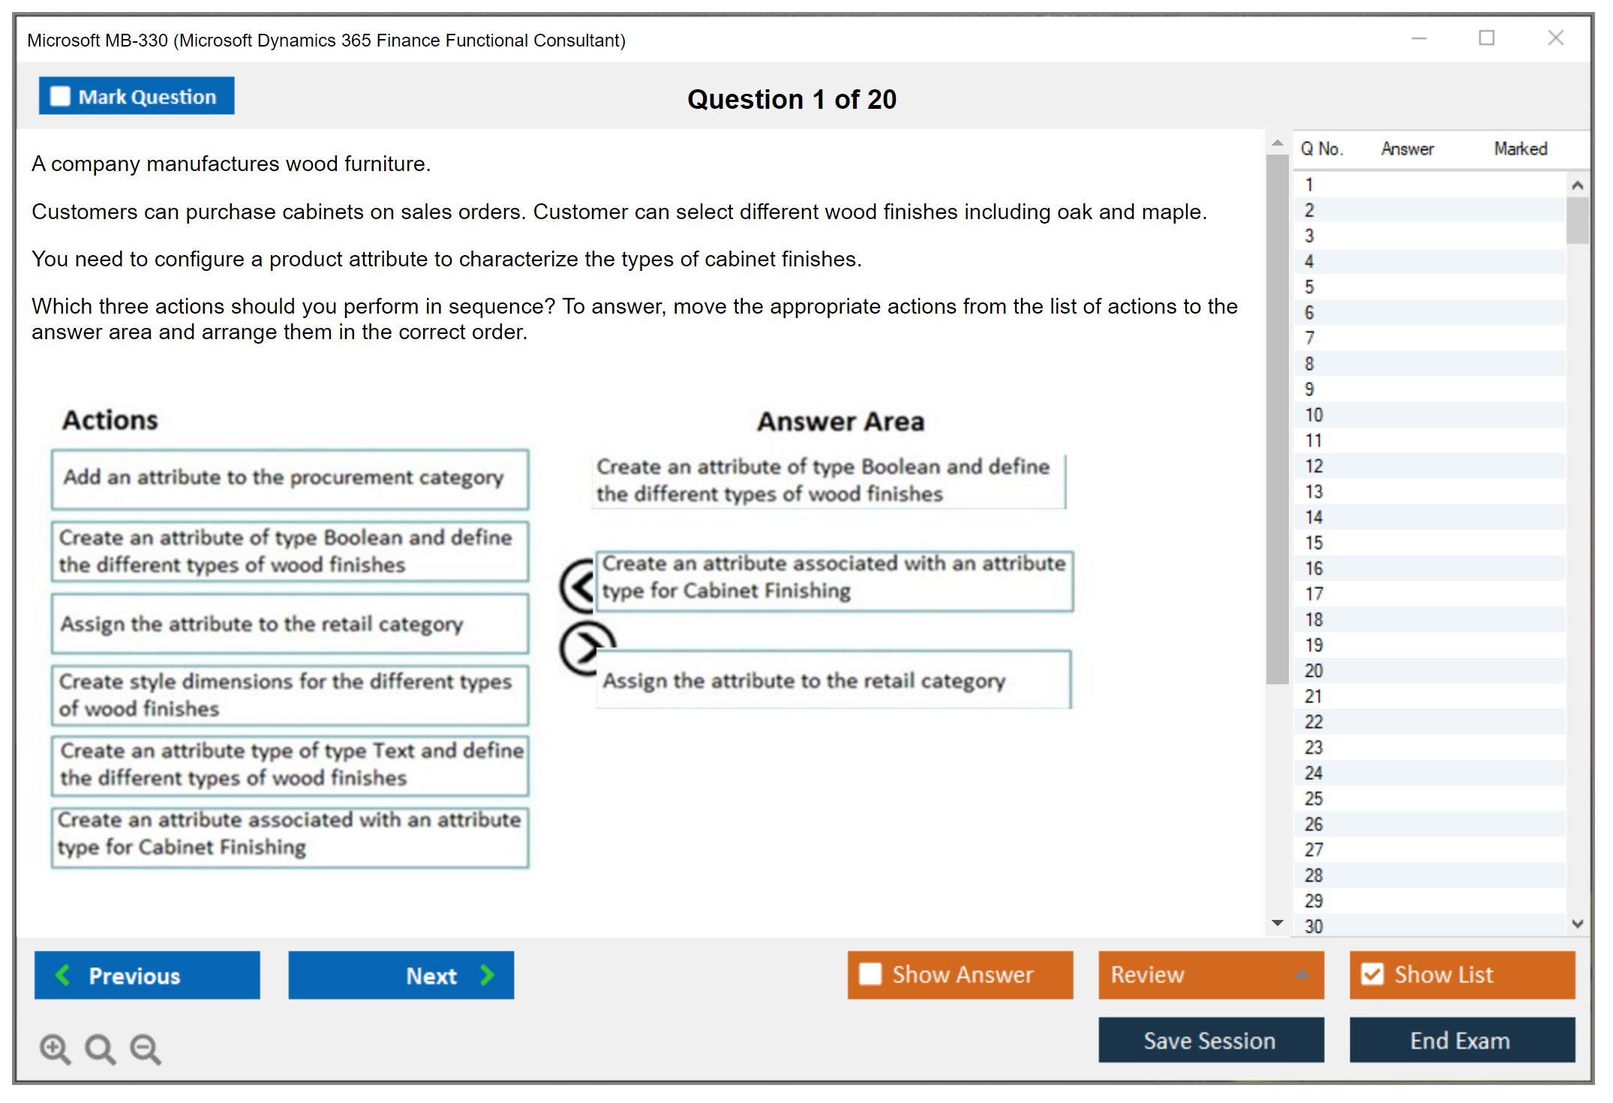Click the question list scrollbar thumb
The image size is (1613, 1103).
point(1577,220)
